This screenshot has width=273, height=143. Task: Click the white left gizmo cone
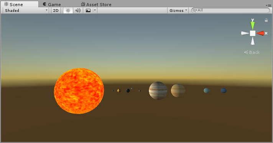245,33
